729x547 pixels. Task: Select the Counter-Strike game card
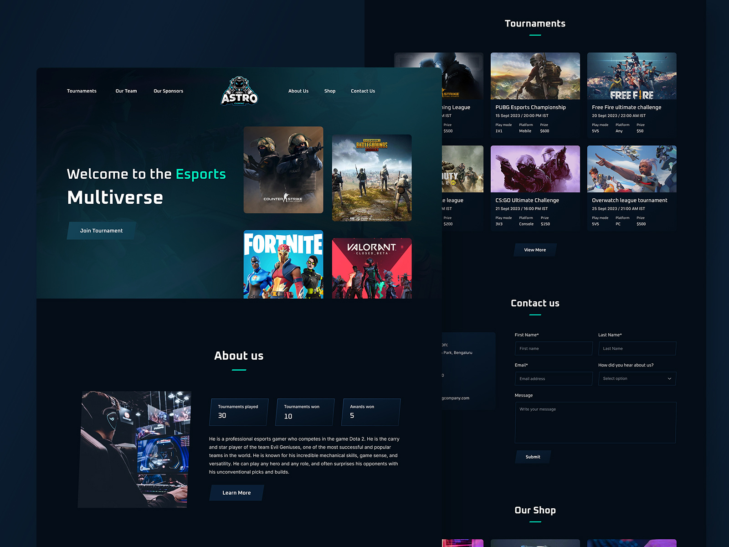[x=283, y=170]
